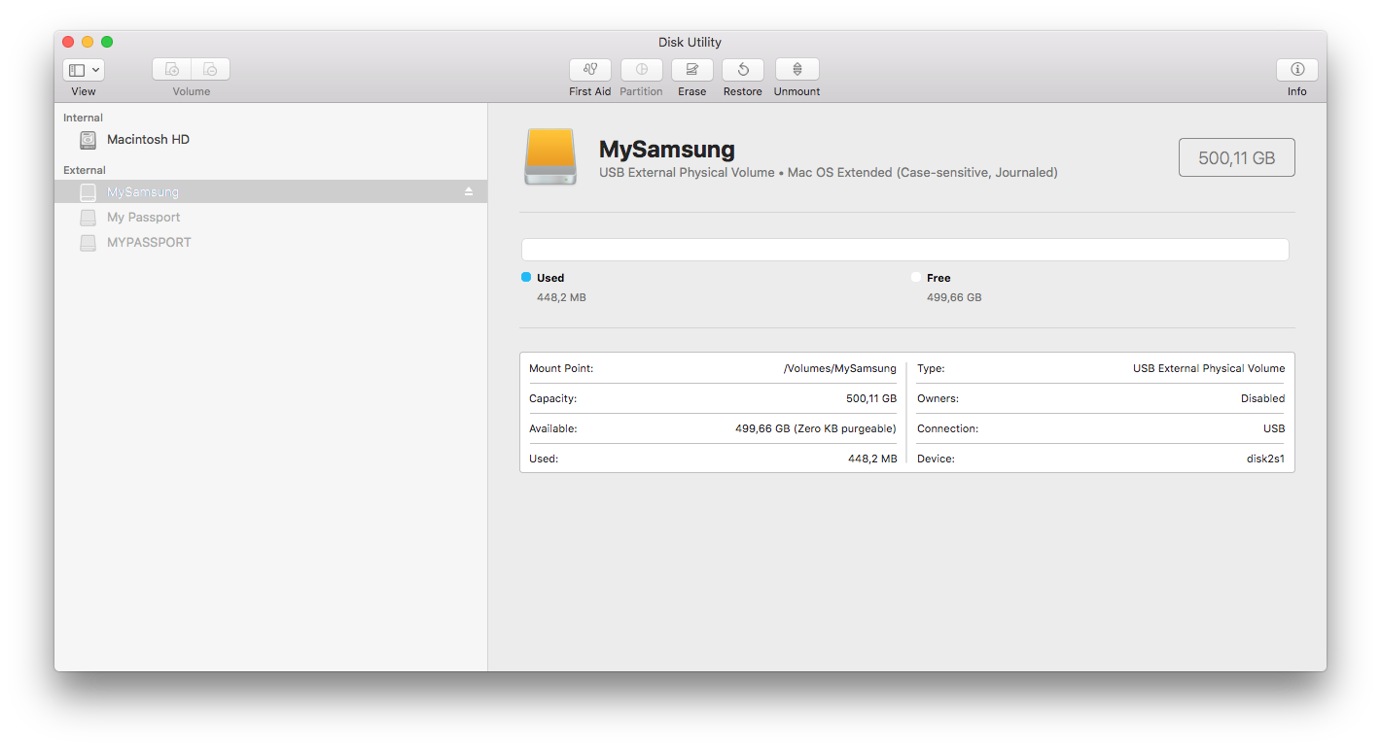This screenshot has height=749, width=1381.
Task: Open the View sidebar dropdown button
Action: (84, 70)
